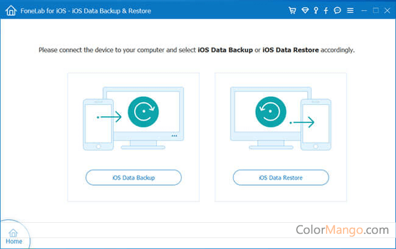The height and width of the screenshot is (249, 396).
Task: Click the FoneLab for iOS title text
Action: (86, 11)
